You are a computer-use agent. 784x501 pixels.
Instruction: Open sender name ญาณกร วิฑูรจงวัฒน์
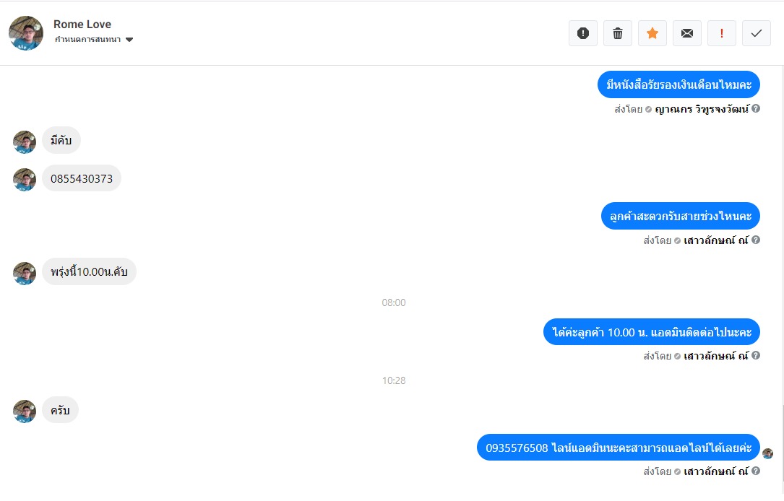(702, 109)
